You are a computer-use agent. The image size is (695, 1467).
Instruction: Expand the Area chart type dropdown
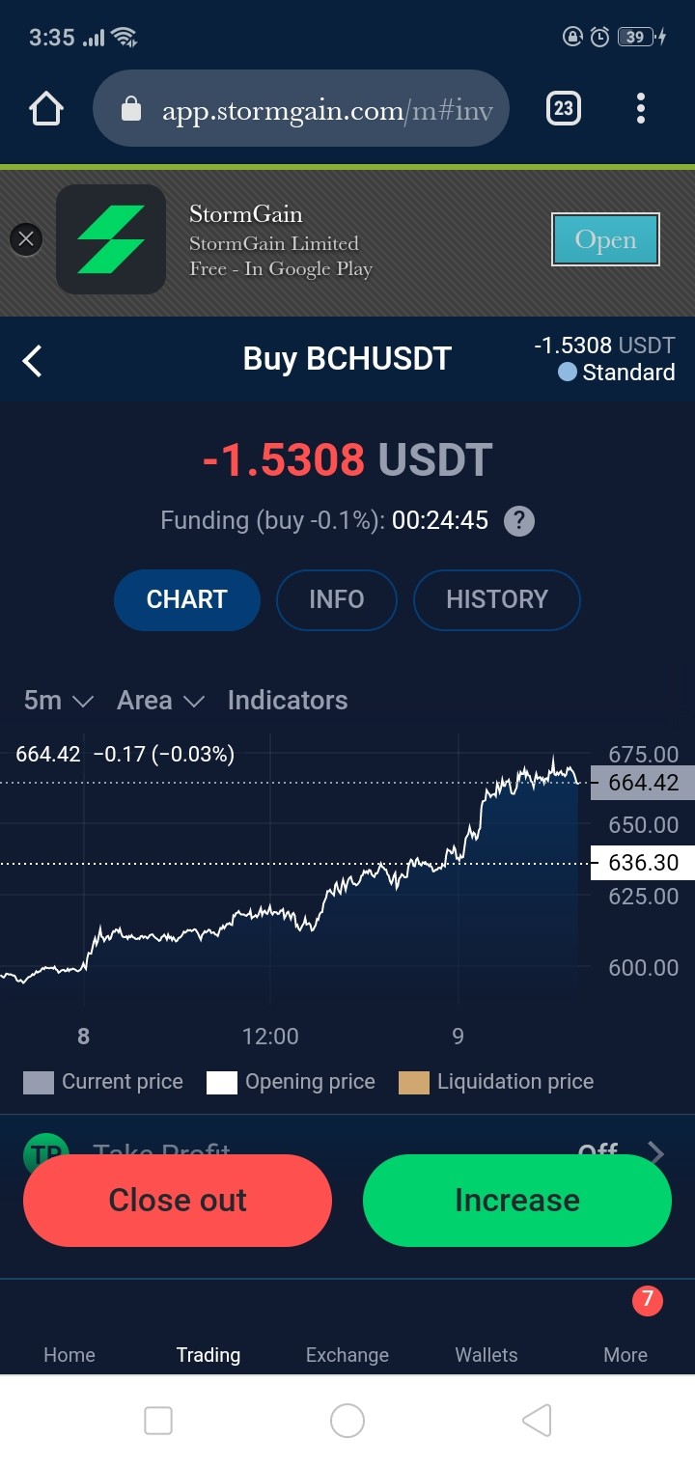tap(161, 701)
